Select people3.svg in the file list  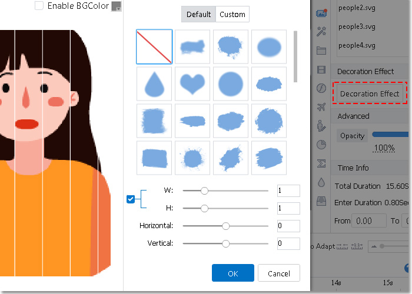(357, 27)
